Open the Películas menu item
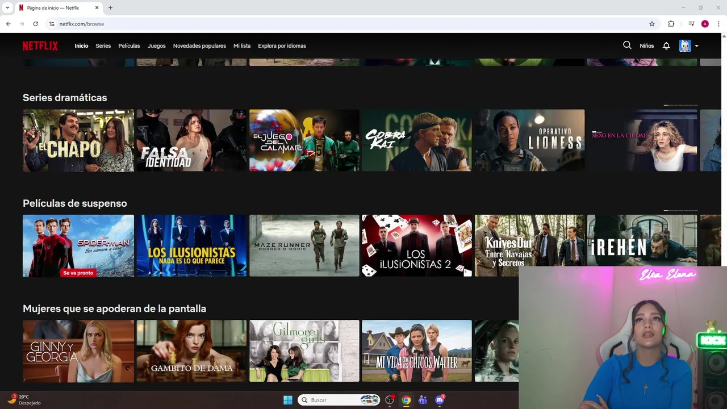 click(129, 46)
